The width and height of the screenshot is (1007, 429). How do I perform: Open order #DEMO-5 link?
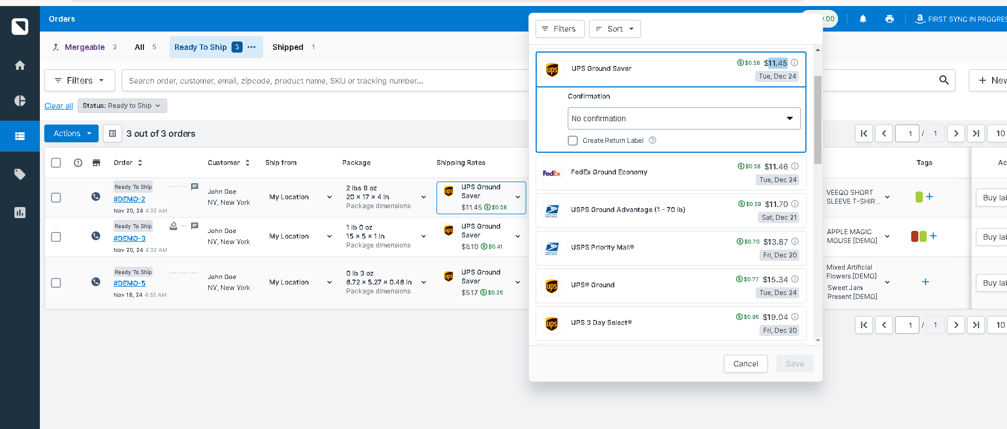point(130,283)
